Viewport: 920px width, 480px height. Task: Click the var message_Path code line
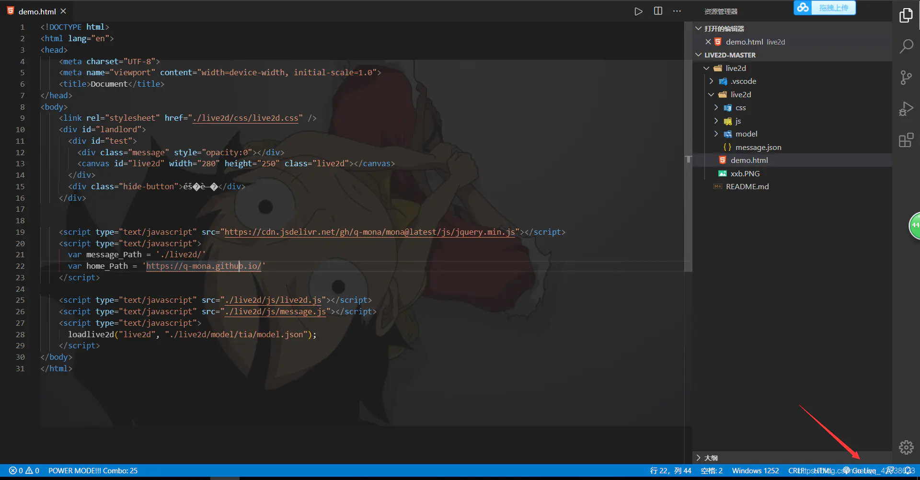(x=137, y=254)
